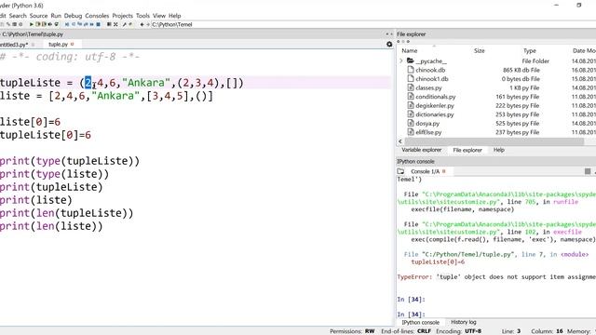Click the Stop debugging square icon
This screenshot has width=596, height=335.
point(98,24)
